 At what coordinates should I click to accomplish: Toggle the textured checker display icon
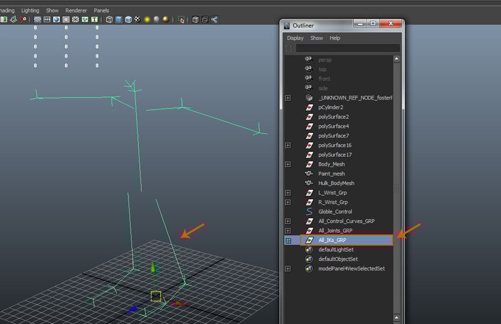(137, 19)
